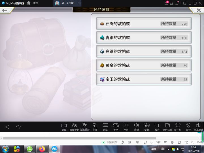This screenshot has width=204, height=153.
Task: Open Firefox from the taskbar
Action: (x=42, y=149)
